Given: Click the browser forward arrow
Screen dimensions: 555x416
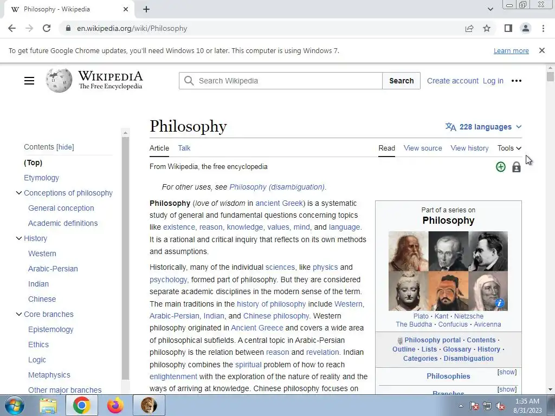Looking at the screenshot, I should (29, 28).
